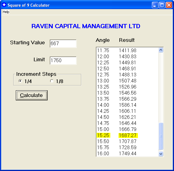174x171 pixels.
Task: Open the Help menu
Action: click(6, 12)
